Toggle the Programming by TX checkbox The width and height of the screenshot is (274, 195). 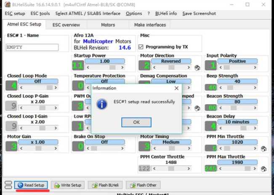[141, 47]
